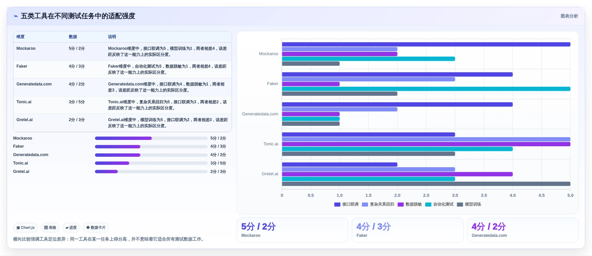Click the Tonic.ai y-axis label in chart

271,144
